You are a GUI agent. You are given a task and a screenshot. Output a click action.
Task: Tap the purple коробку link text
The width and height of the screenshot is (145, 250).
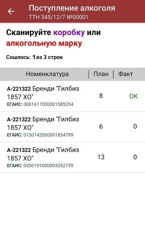click(x=69, y=32)
